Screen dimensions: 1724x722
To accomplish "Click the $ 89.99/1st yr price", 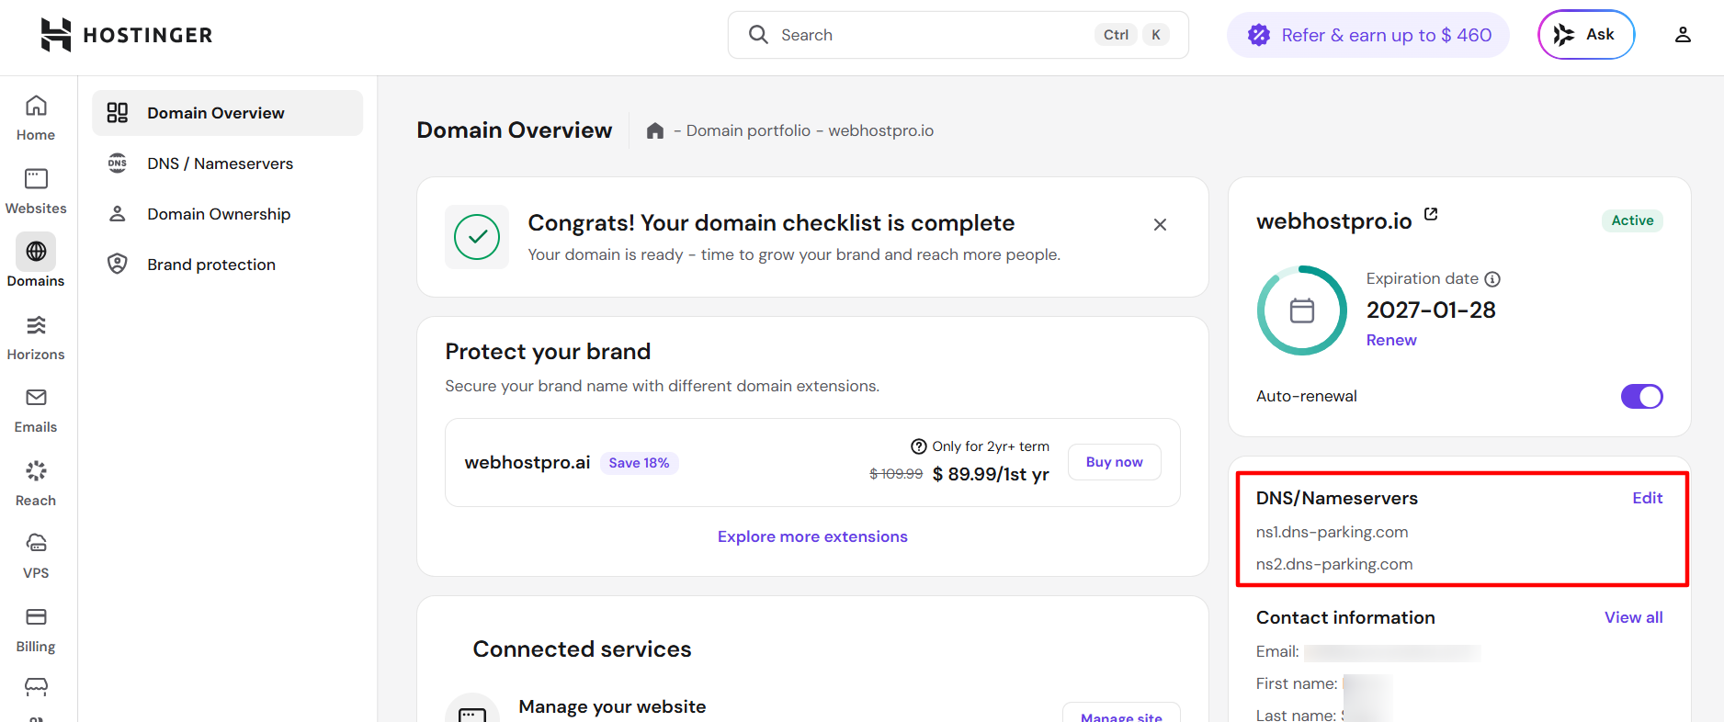I will 991,474.
